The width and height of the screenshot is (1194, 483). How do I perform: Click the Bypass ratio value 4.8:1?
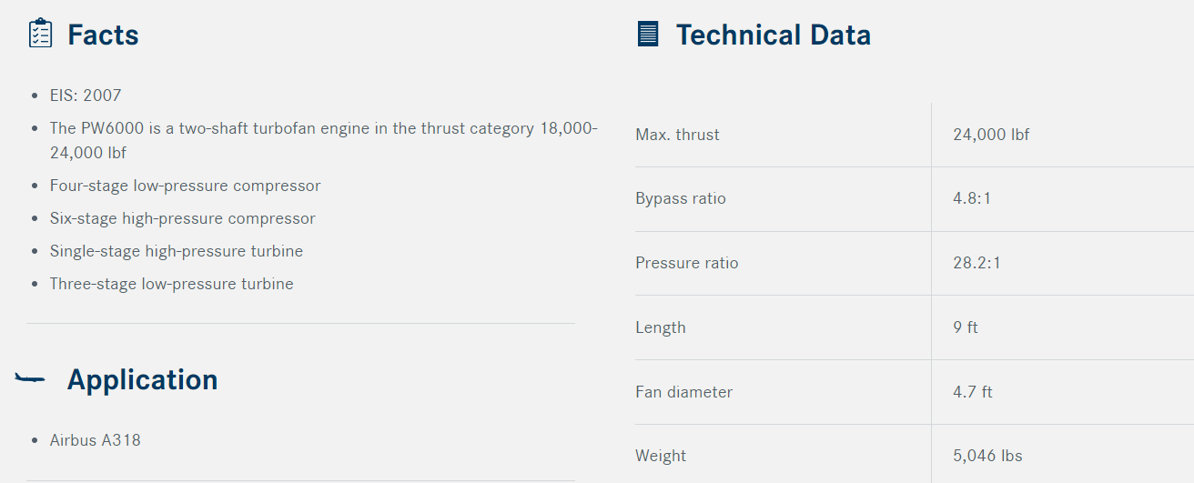tap(972, 198)
